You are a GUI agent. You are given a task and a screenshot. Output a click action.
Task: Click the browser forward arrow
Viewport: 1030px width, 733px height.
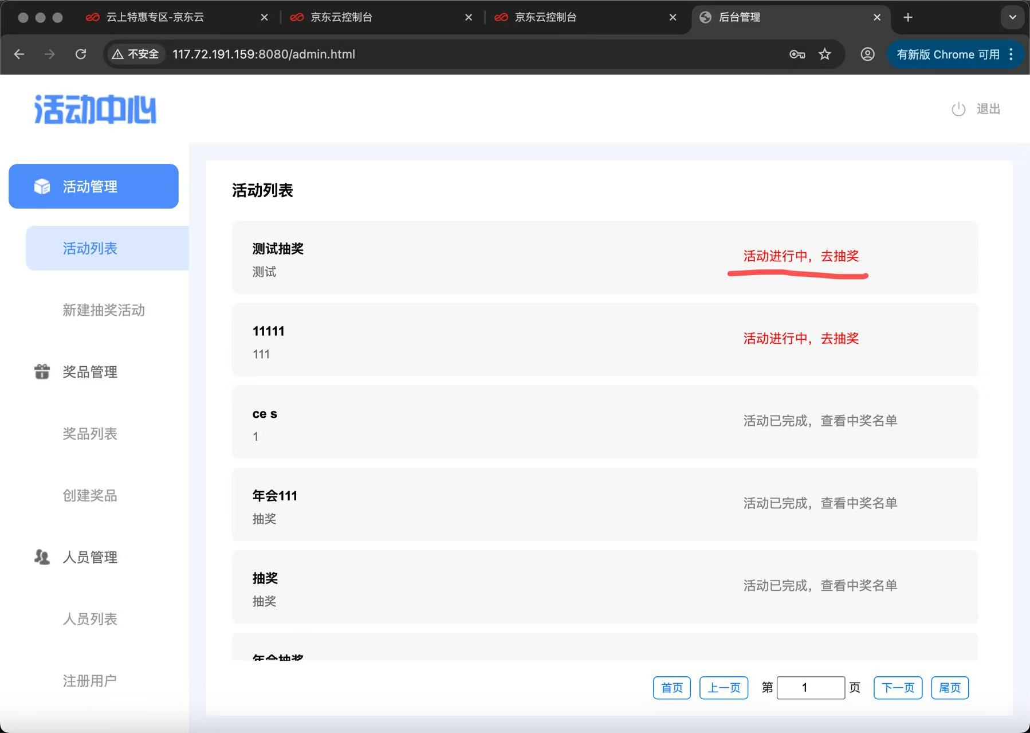(50, 54)
